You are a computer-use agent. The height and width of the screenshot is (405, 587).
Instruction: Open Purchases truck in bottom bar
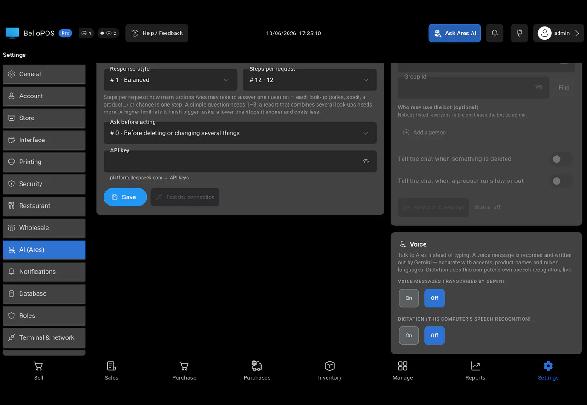257,371
